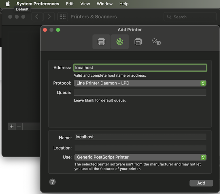Select the Default printer tab icon

102,42
